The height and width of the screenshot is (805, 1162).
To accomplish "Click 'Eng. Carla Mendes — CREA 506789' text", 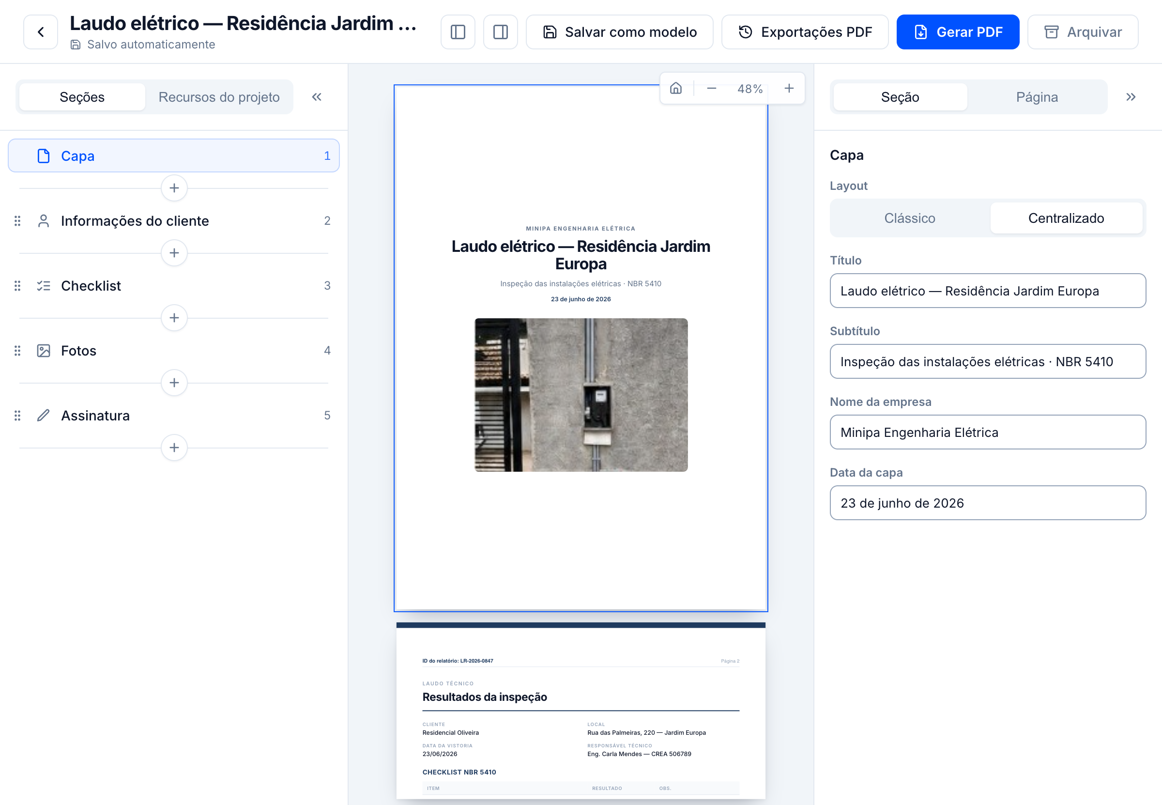I will pos(639,754).
